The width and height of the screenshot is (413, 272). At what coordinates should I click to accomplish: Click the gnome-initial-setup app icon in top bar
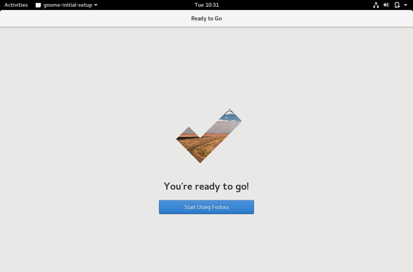point(38,5)
